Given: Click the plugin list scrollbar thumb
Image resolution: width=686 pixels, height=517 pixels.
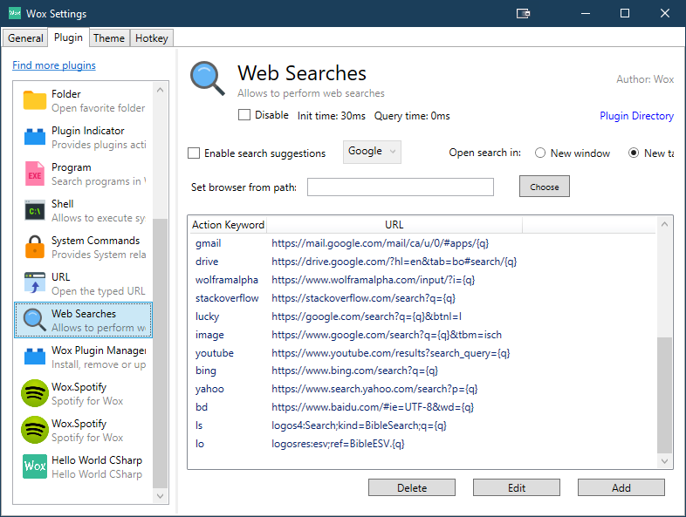Looking at the screenshot, I should (x=160, y=353).
